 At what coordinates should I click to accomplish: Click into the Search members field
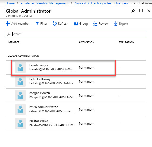[76, 34]
